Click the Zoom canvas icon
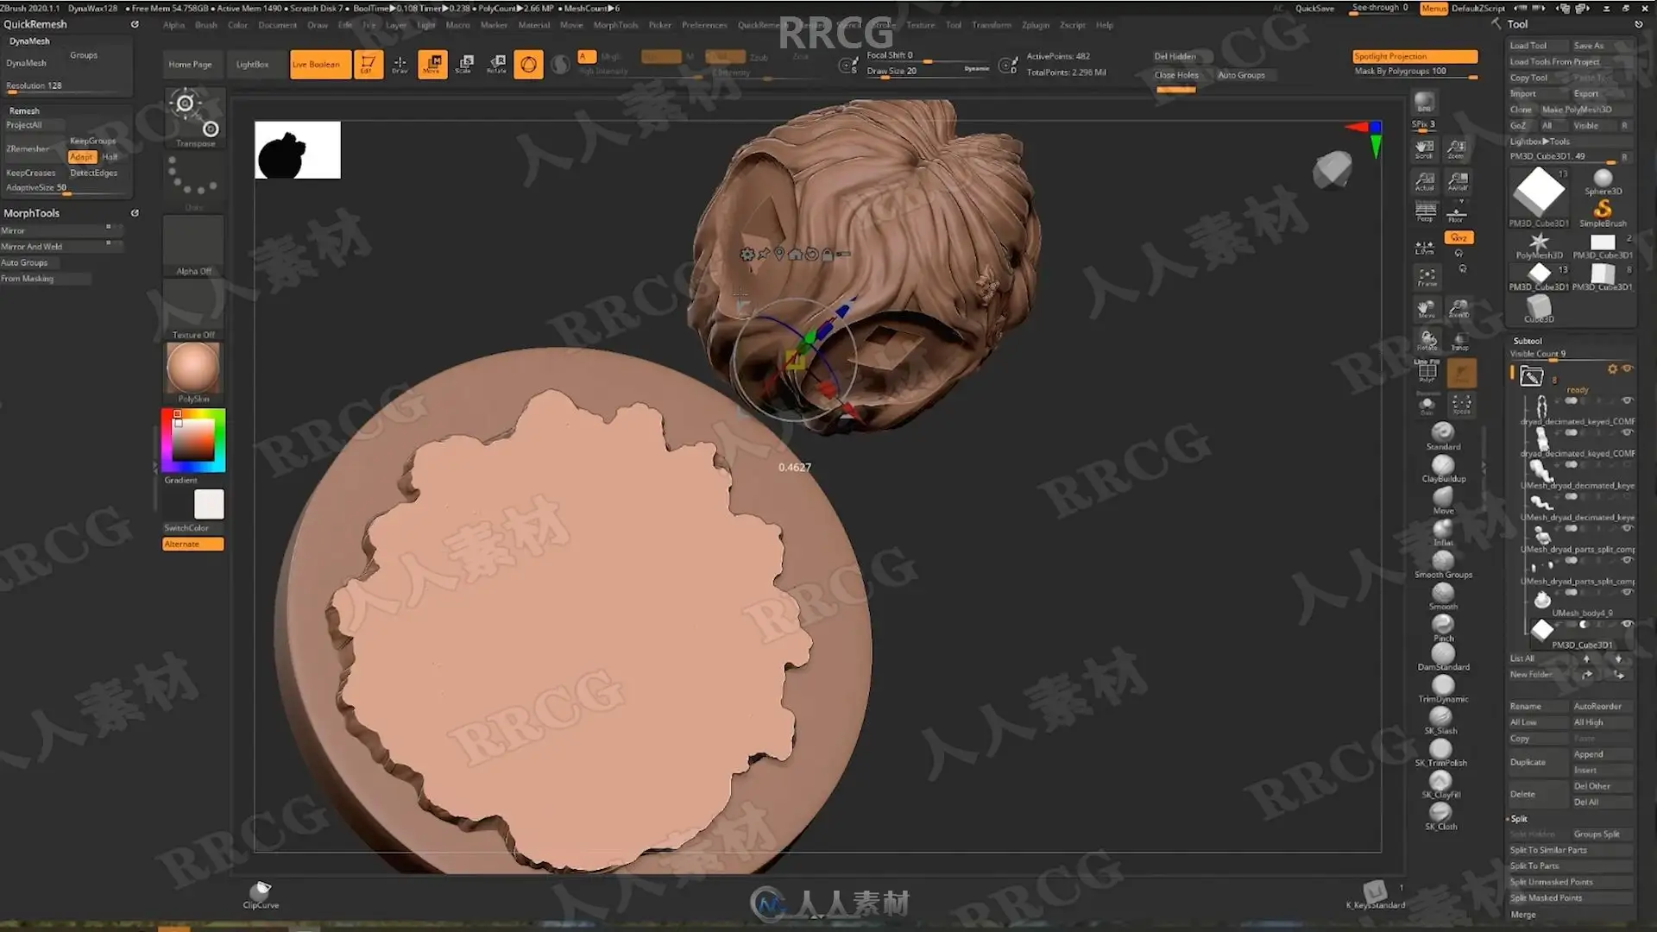Screen dimensions: 1657x932 click(x=1457, y=149)
